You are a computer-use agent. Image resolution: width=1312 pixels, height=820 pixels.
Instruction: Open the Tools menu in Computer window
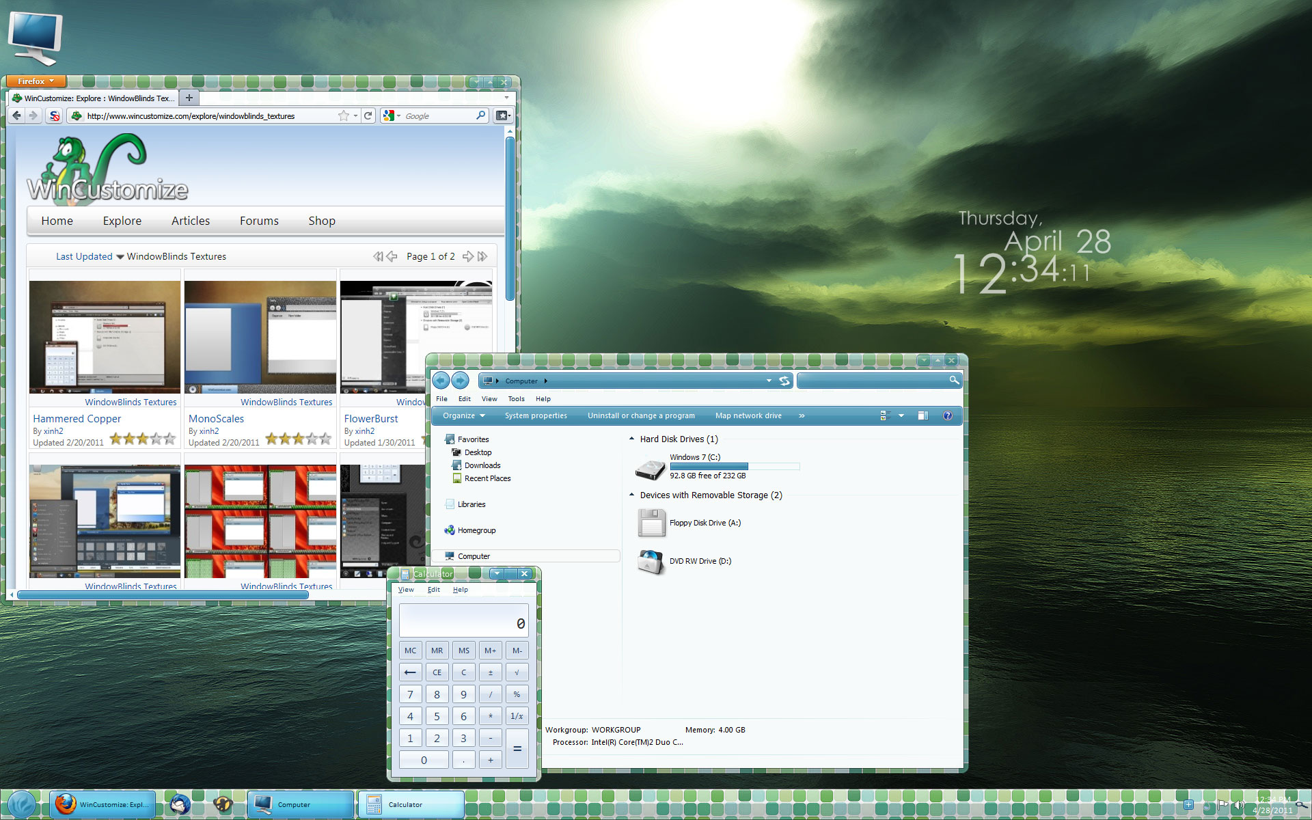tap(516, 398)
